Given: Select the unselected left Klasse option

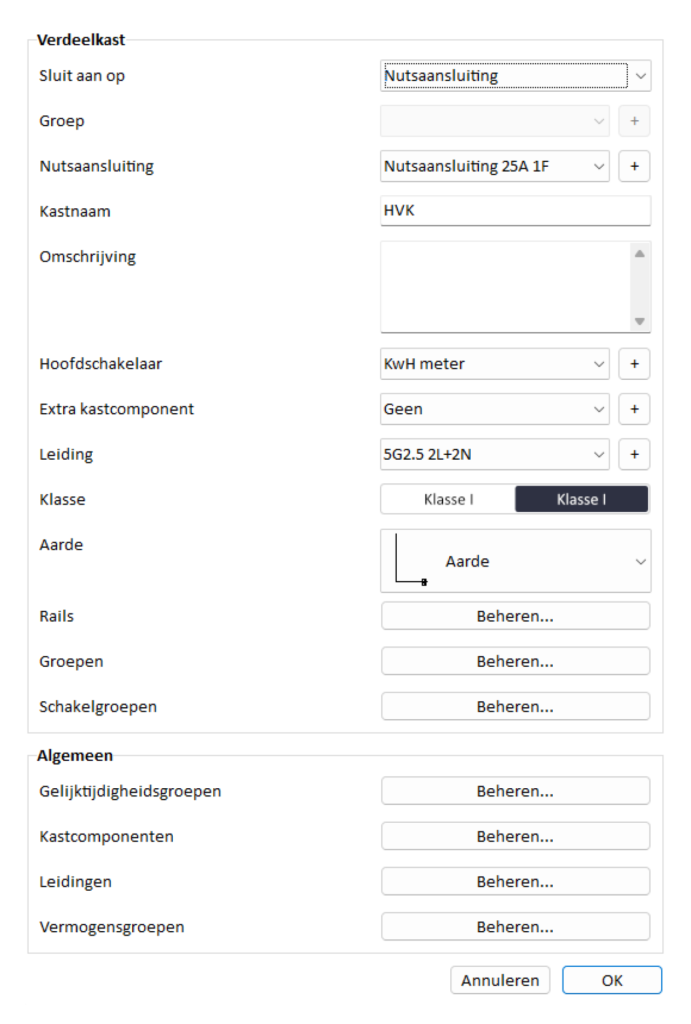Looking at the screenshot, I should pos(448,499).
